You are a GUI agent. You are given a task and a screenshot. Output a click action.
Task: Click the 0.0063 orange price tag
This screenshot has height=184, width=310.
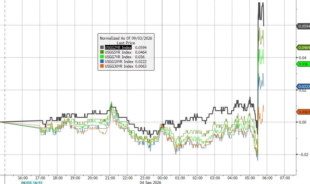click(x=303, y=112)
